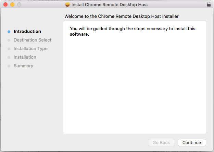Viewport: 214px width, 152px height.
Task: Click the bullet beside Installation Type
Action: coord(9,49)
